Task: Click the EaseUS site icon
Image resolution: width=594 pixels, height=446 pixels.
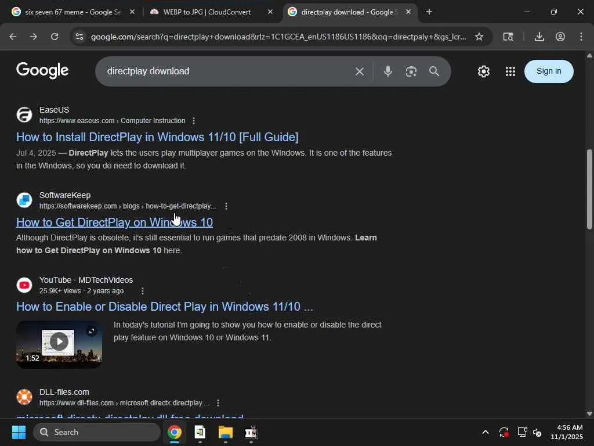Action: pyautogui.click(x=24, y=114)
